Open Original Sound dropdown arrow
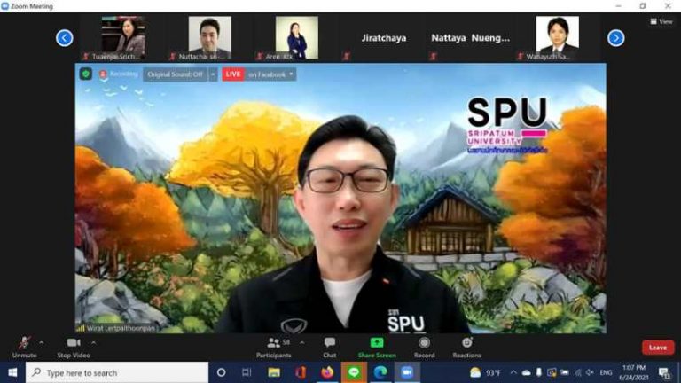681x383 pixels. pos(213,74)
